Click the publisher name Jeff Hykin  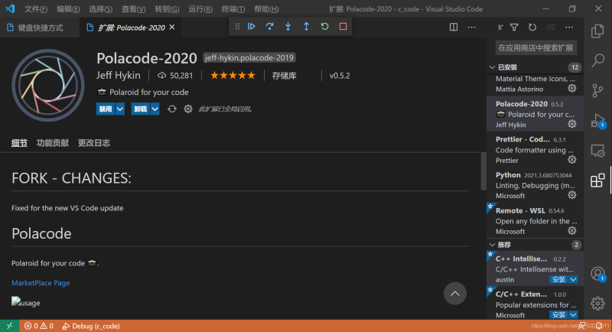[119, 75]
